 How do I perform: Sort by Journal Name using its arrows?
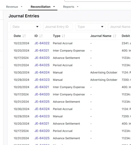point(115,36)
